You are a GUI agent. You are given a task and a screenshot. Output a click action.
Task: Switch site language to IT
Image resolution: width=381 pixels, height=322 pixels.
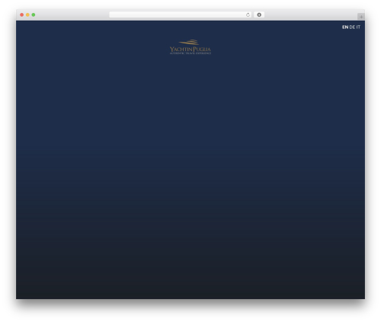[358, 27]
